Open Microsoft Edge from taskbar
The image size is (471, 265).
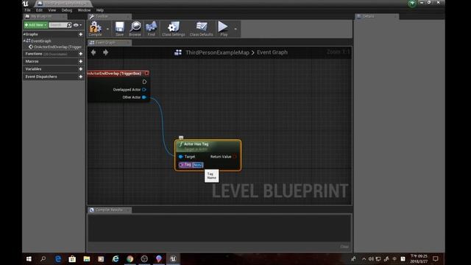point(57,258)
